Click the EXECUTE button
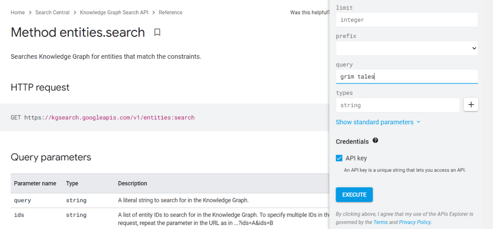 (354, 195)
